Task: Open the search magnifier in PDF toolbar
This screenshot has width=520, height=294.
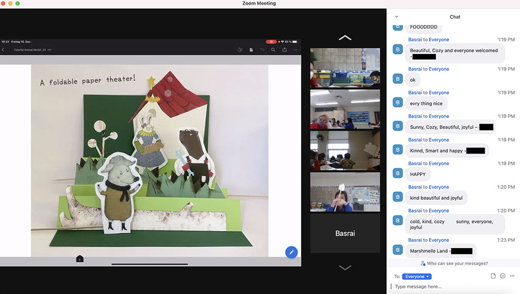Action: [273, 50]
